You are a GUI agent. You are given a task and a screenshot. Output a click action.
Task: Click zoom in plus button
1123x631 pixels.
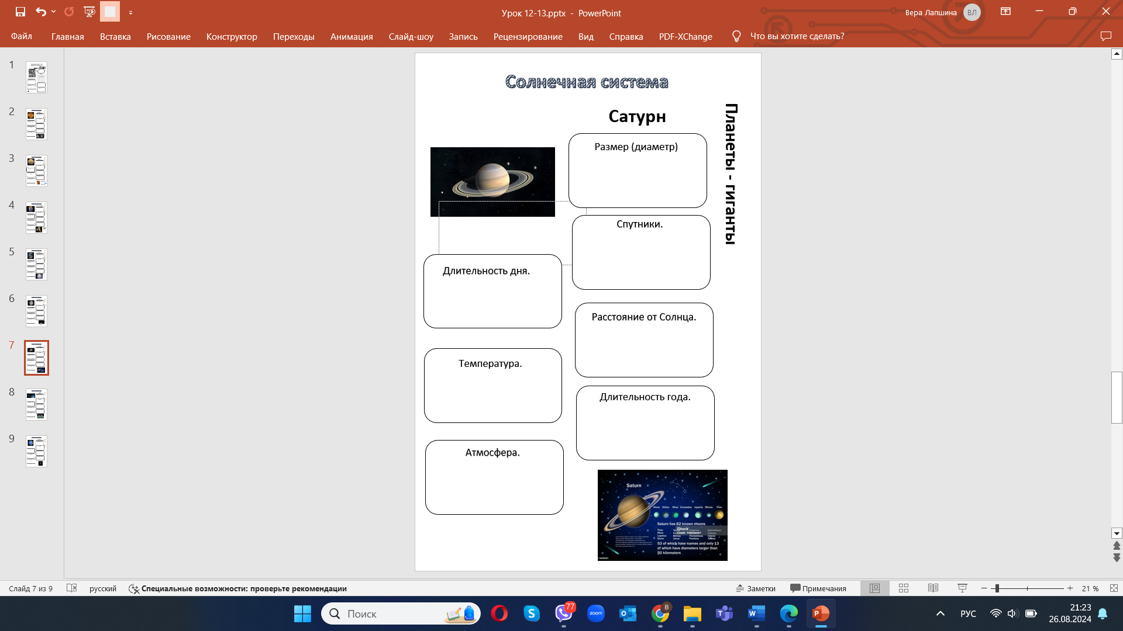1070,588
